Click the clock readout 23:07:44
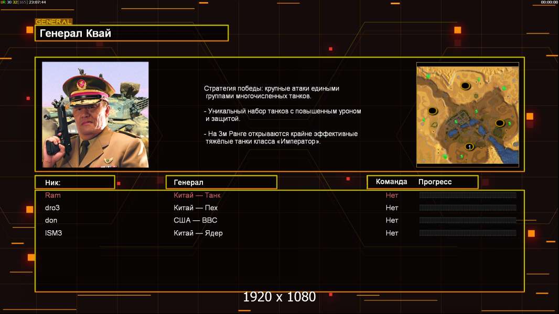 (37, 2)
